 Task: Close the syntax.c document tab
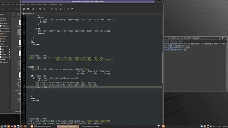33,14
